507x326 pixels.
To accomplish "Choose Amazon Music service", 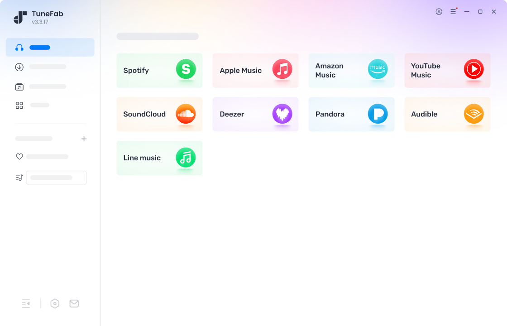I will [x=351, y=71].
